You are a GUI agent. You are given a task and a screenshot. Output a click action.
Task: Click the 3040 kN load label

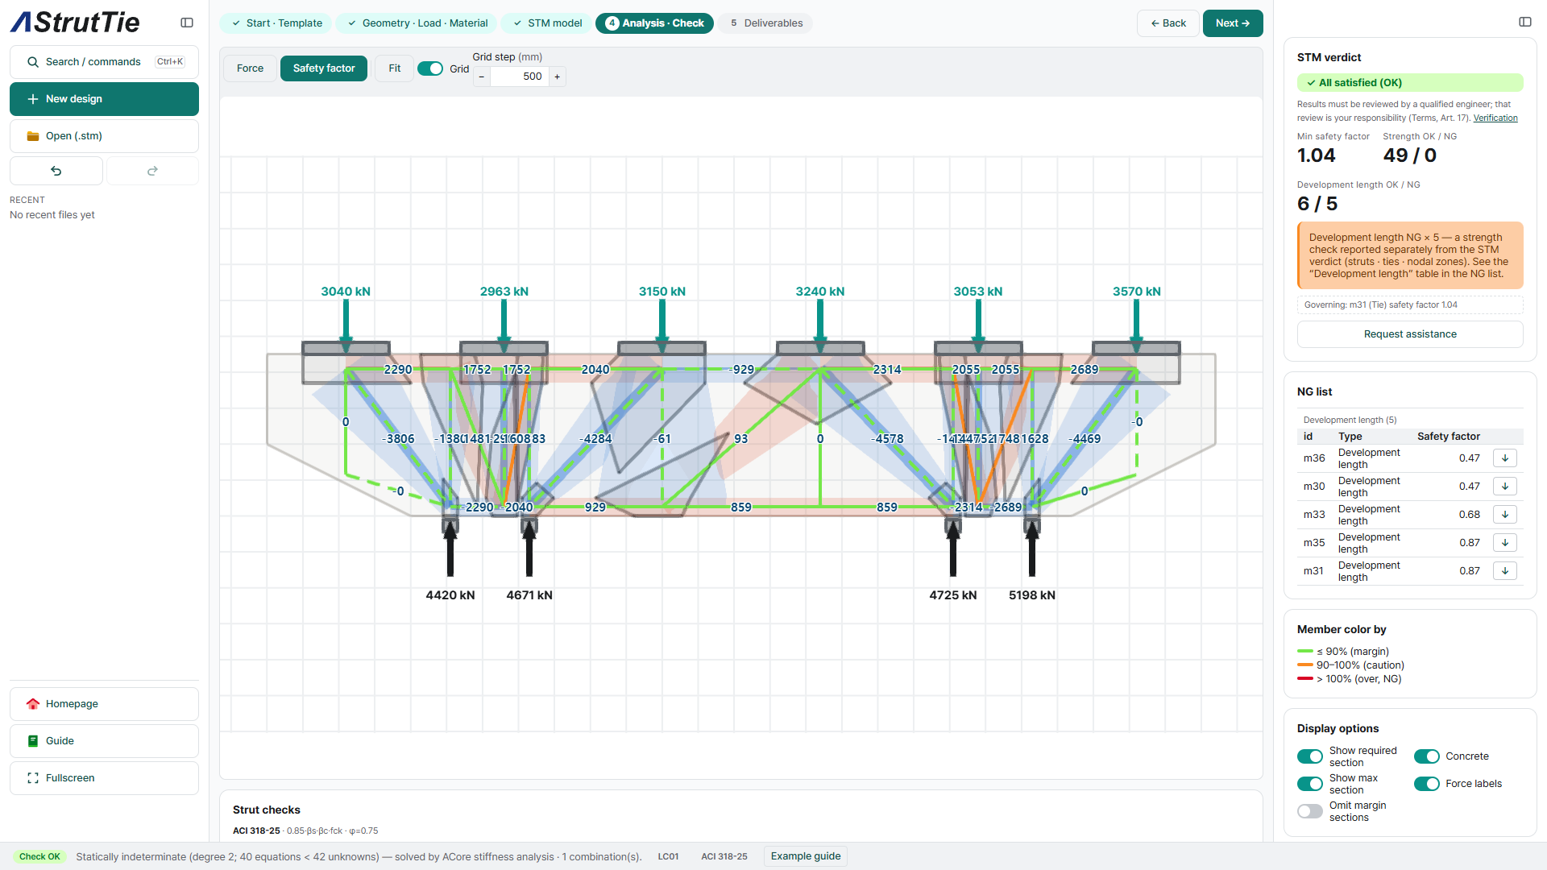coord(346,292)
